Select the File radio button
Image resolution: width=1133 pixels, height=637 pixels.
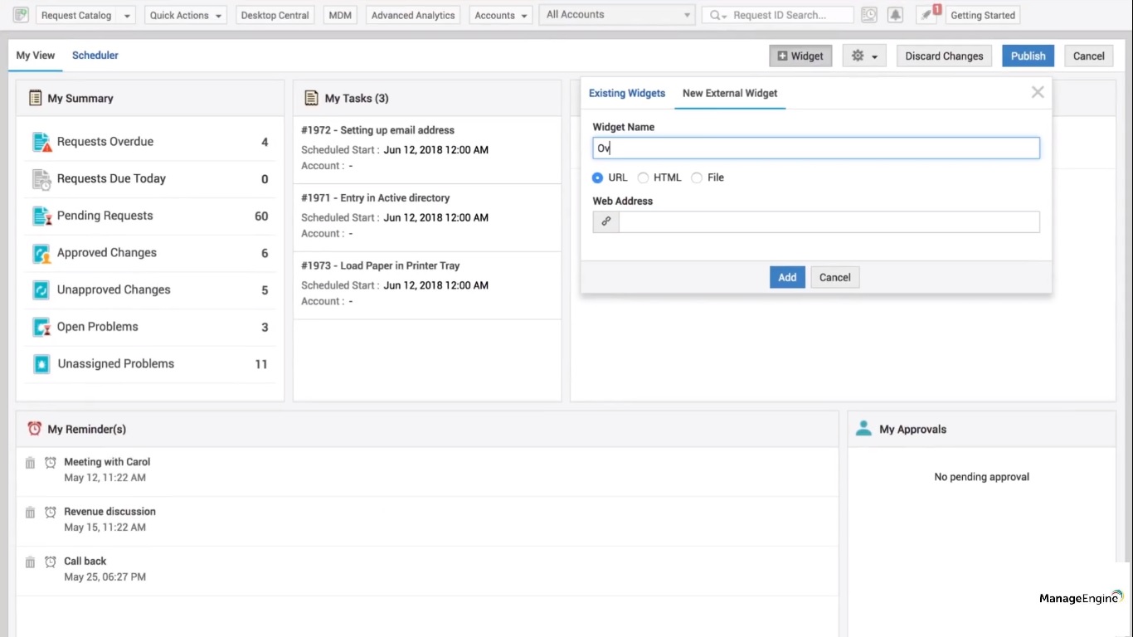point(697,177)
